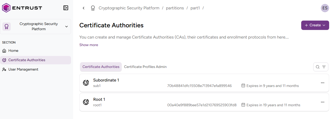Go to Home in the sidebar
The image size is (332, 119).
click(x=13, y=51)
